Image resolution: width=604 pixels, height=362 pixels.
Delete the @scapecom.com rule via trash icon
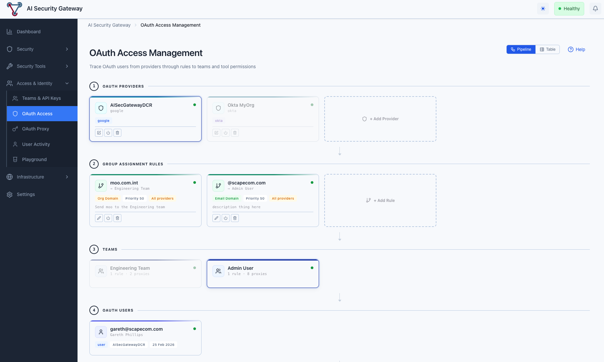tap(235, 218)
